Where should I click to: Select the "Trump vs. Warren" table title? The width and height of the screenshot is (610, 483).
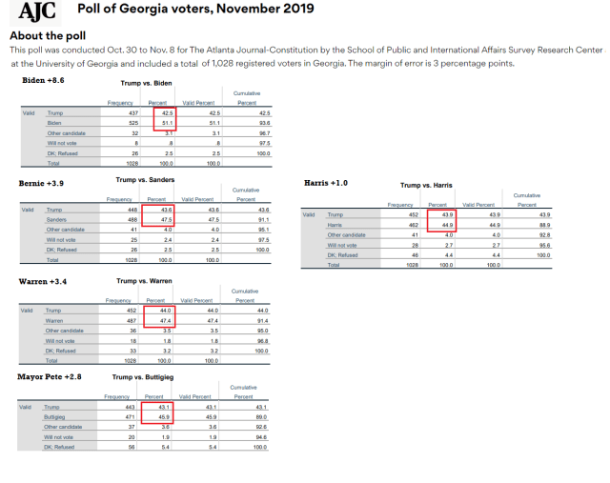(146, 280)
